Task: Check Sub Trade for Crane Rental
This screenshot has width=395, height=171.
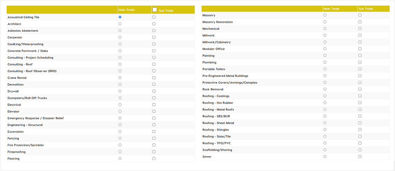Action: pos(154,78)
